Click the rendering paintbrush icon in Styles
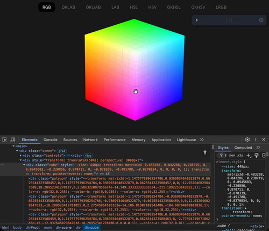 (257, 155)
